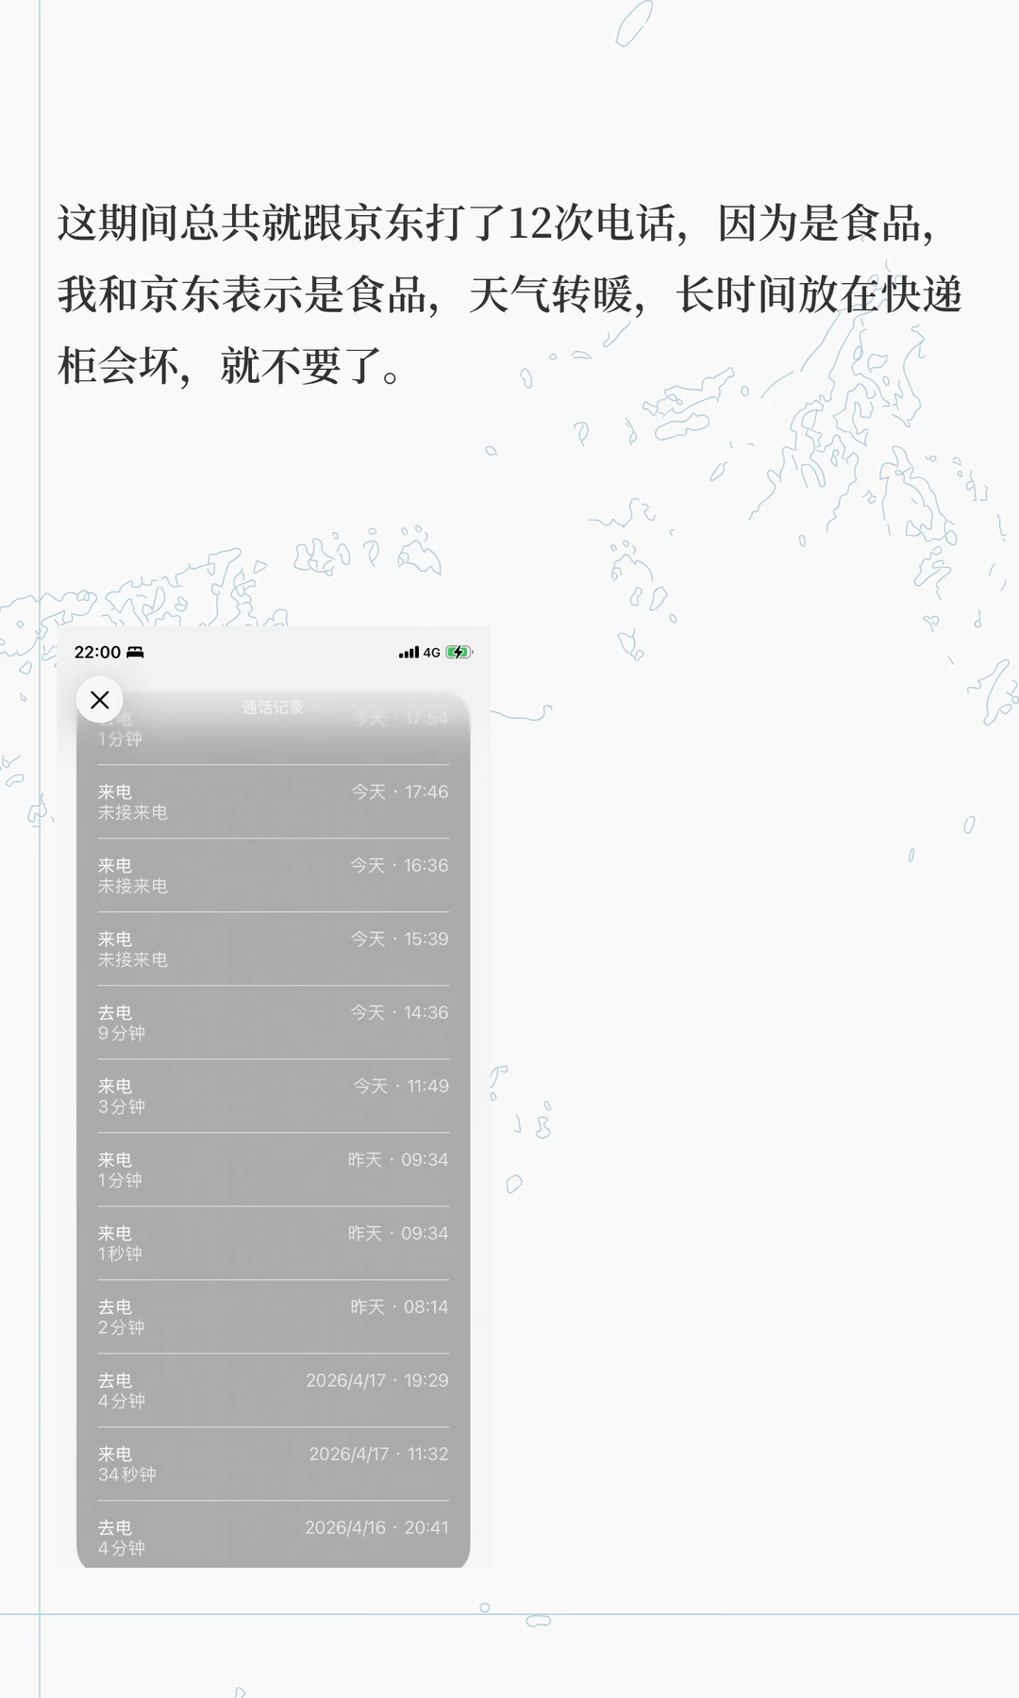Select the 3分钟 incoming call at 11:49

coord(274,1096)
